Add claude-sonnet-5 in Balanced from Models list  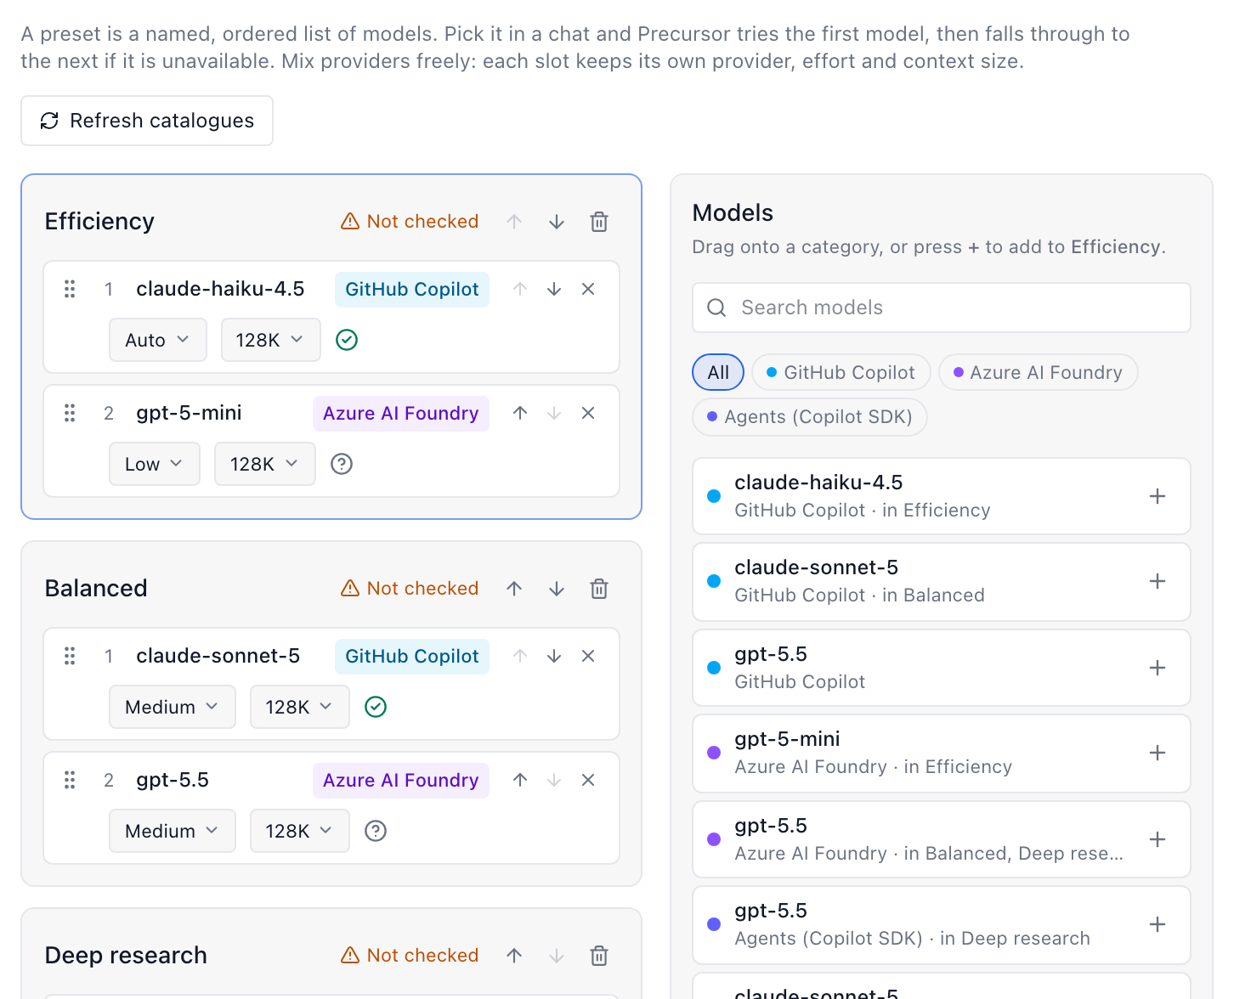tap(1158, 581)
